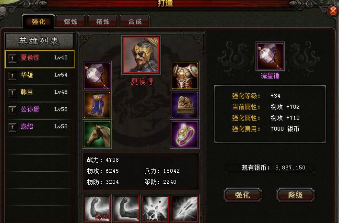Switch to the 熔炼 tab
Viewport: 339px width, 223px height.
70,21
